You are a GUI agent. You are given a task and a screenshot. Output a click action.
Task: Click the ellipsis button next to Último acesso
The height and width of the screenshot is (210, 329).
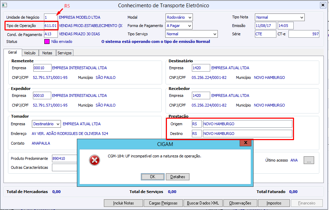coord(309,160)
